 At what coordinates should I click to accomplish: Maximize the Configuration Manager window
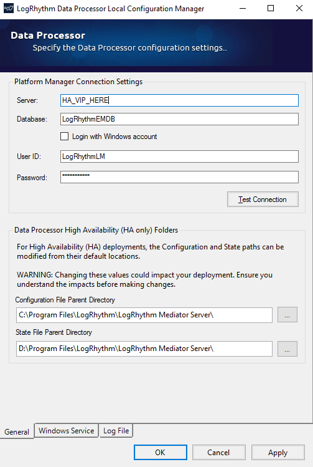click(x=271, y=8)
